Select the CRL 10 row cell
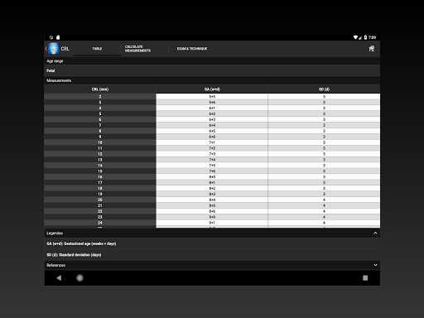The width and height of the screenshot is (424, 318). point(100,142)
